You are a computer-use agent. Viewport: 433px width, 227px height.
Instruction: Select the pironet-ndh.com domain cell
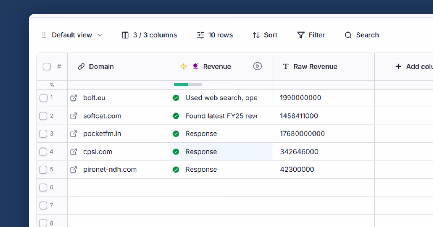point(119,170)
